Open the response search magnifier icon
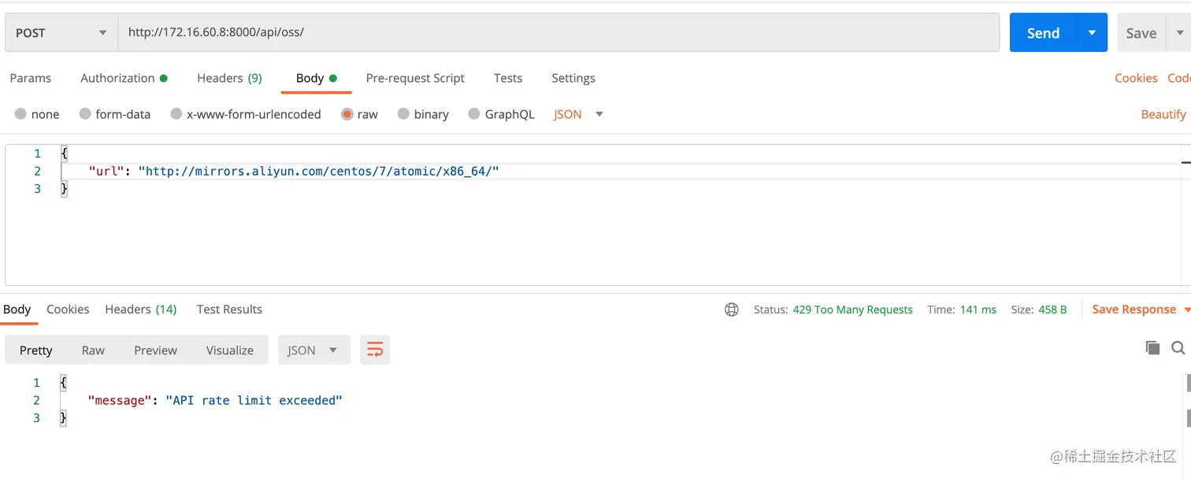Viewport: 1191px width, 479px height. point(1178,347)
